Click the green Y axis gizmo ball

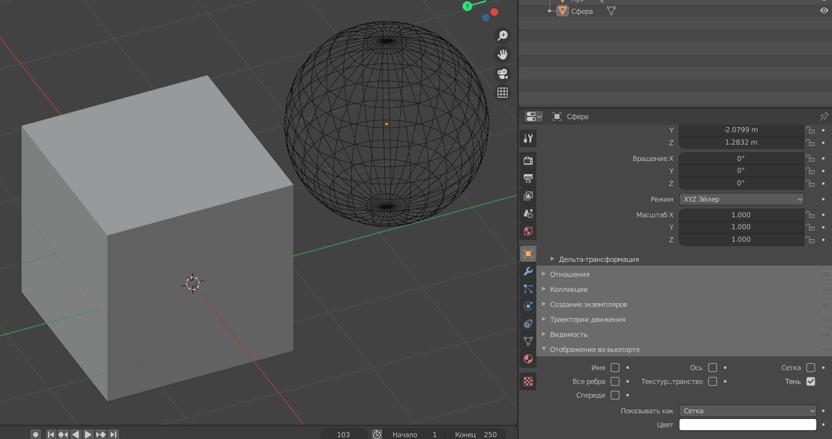coord(467,6)
